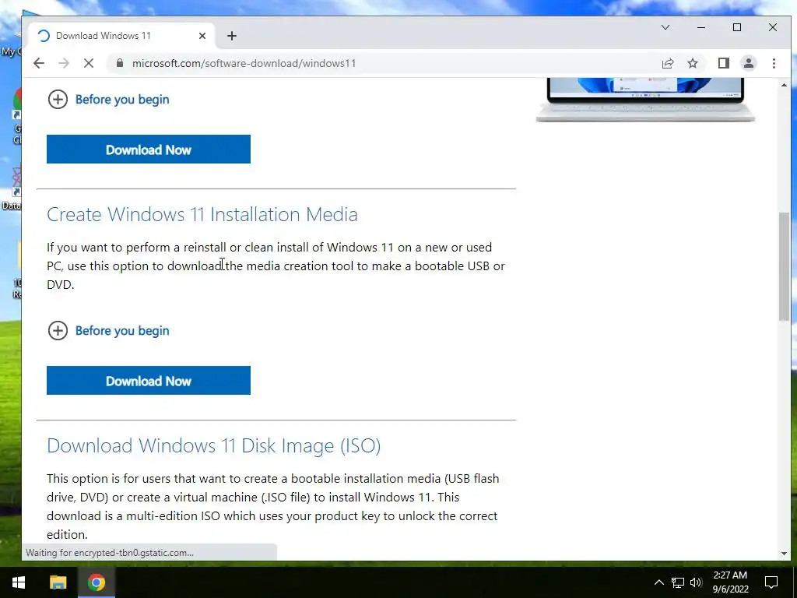797x598 pixels.
Task: Click Create Windows 11 Installation Media heading
Action: click(x=202, y=215)
